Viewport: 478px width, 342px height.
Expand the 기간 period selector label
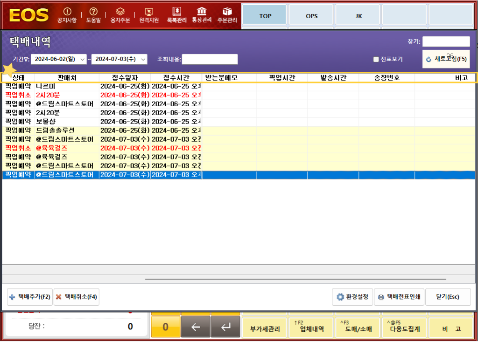click(21, 59)
